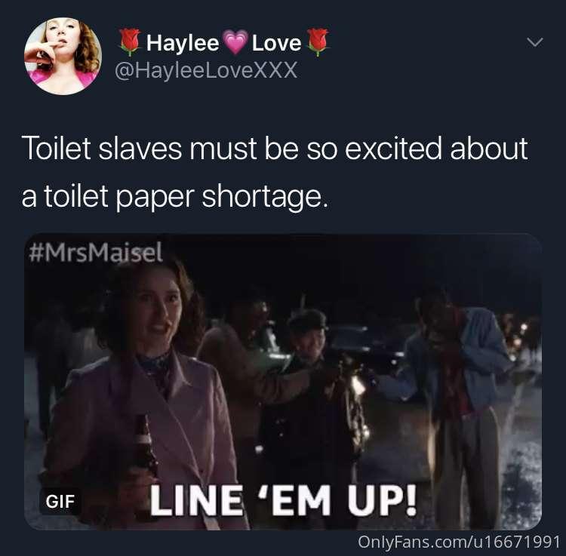Click the tweet text starting Toilet slaves
Image resolution: width=566 pixels, height=556 pixels.
click(x=275, y=173)
